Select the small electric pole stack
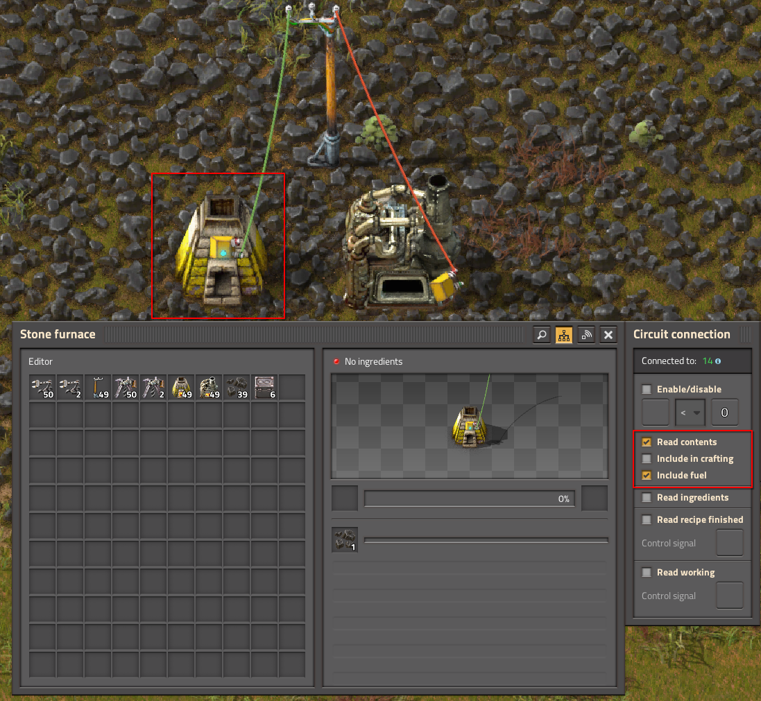This screenshot has width=761, height=701. [x=98, y=388]
